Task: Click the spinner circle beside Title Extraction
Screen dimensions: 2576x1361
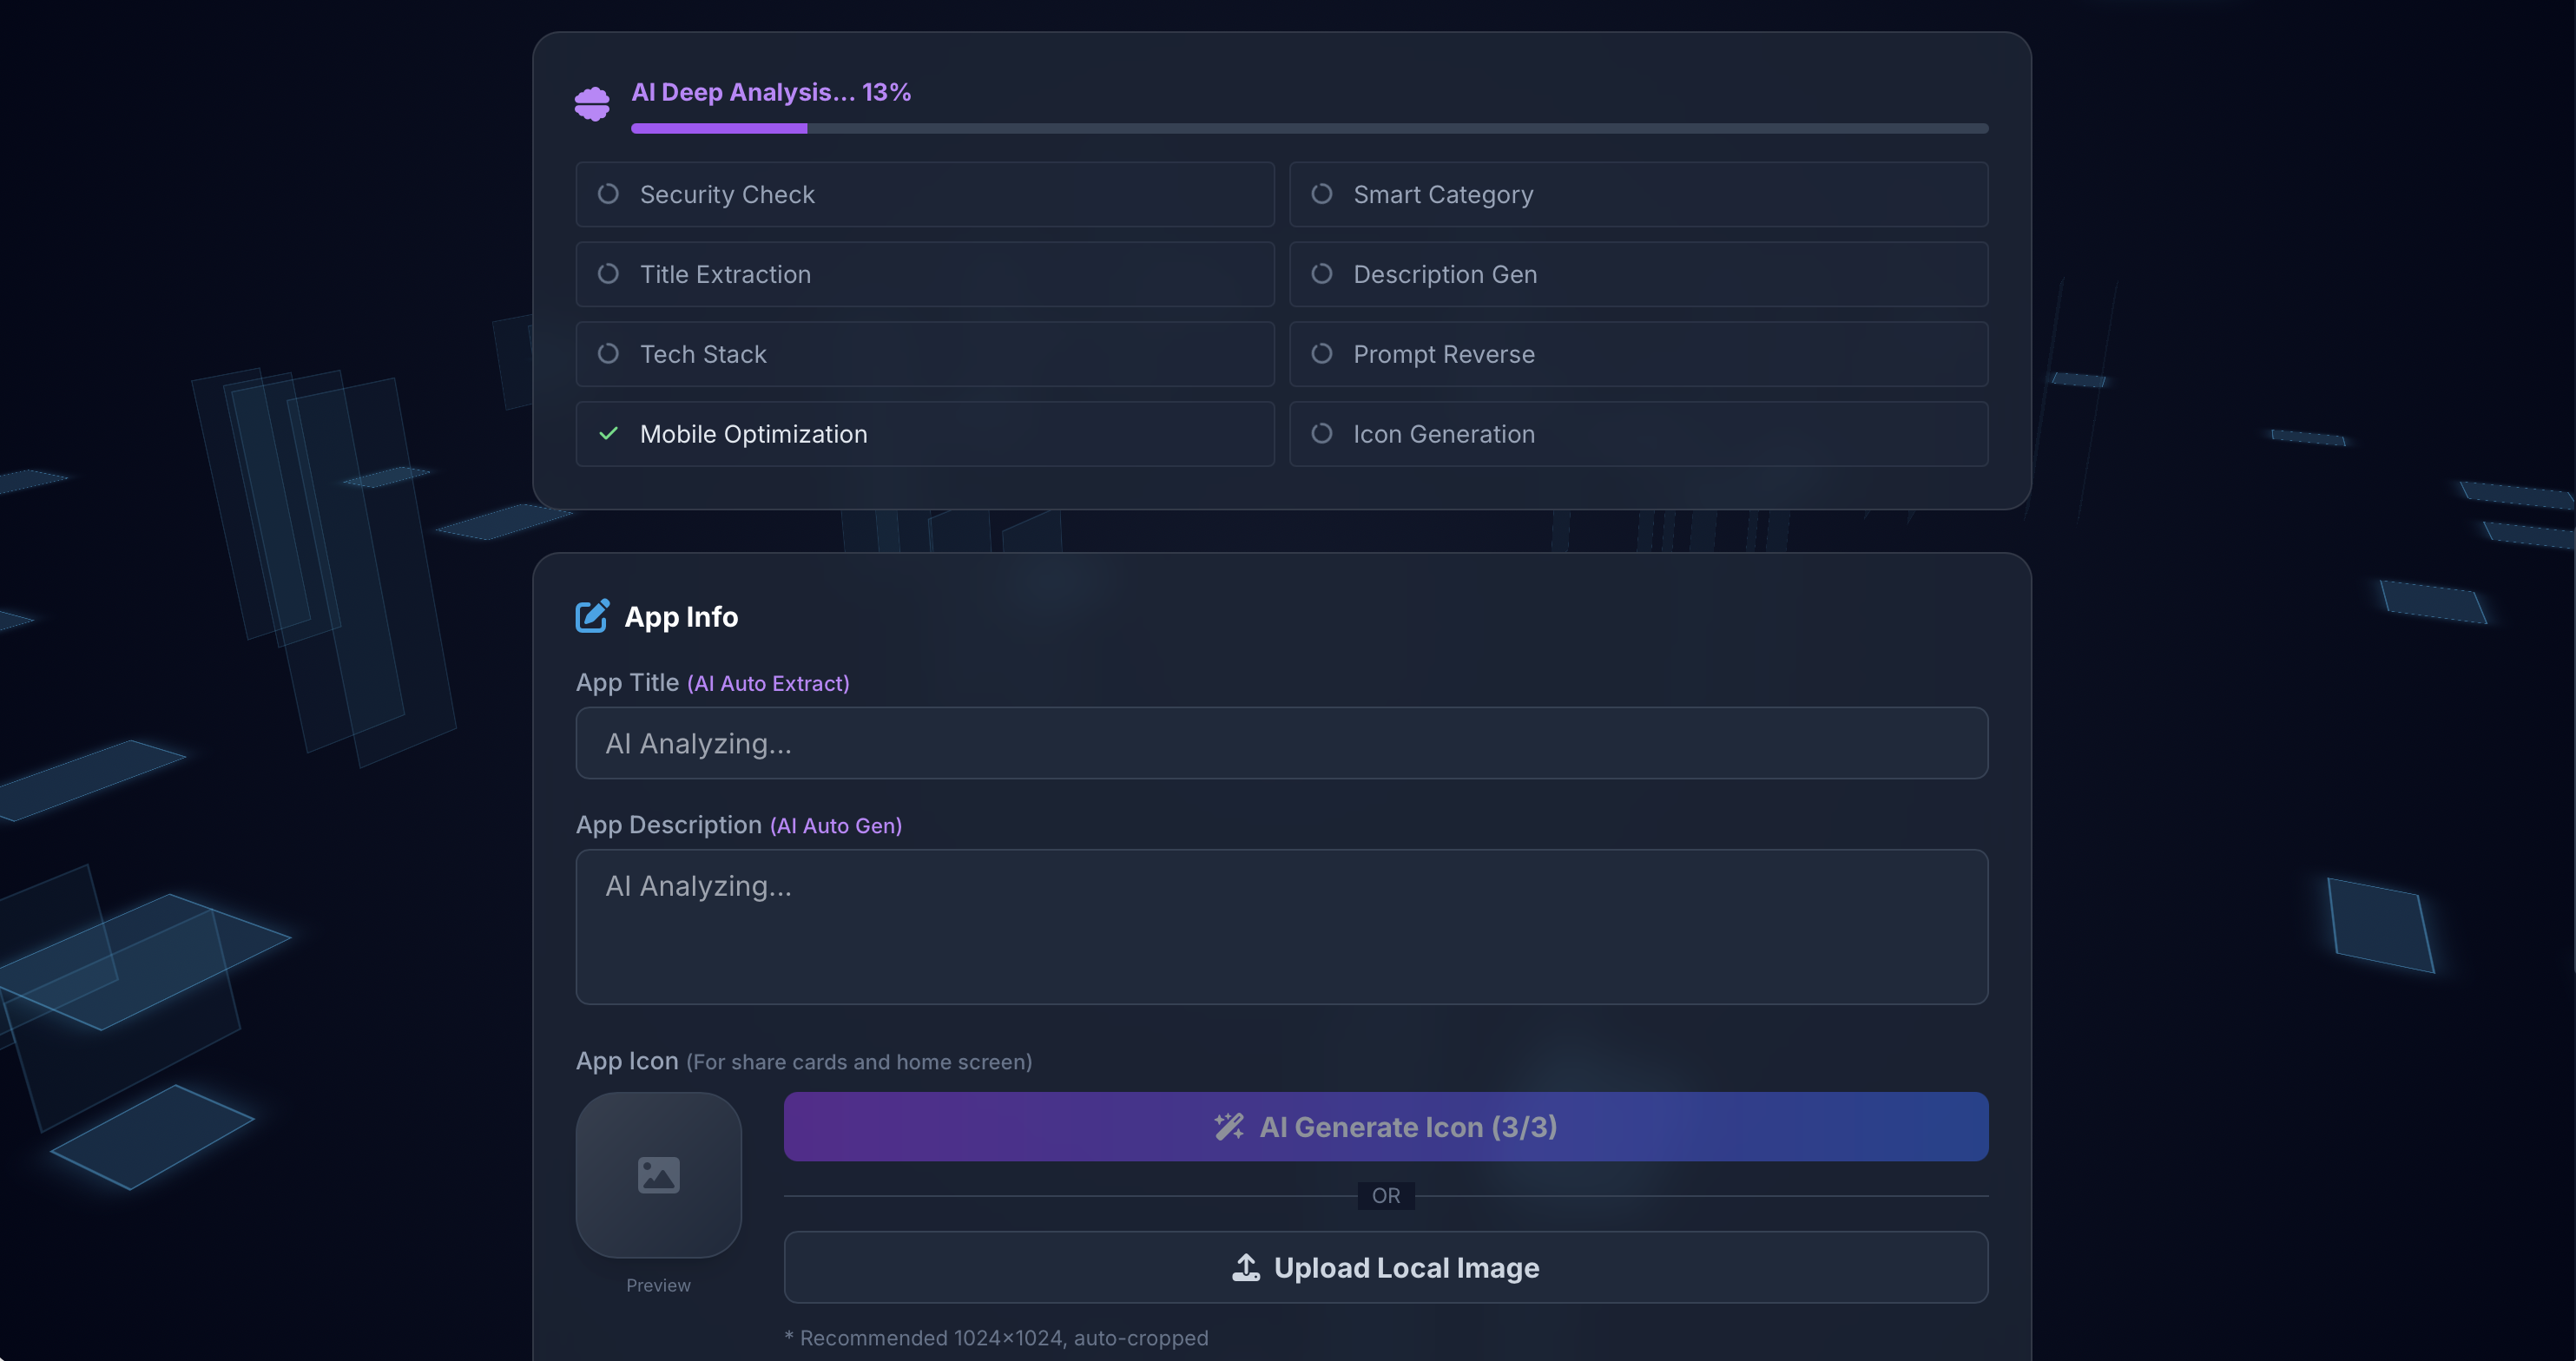Action: click(608, 274)
